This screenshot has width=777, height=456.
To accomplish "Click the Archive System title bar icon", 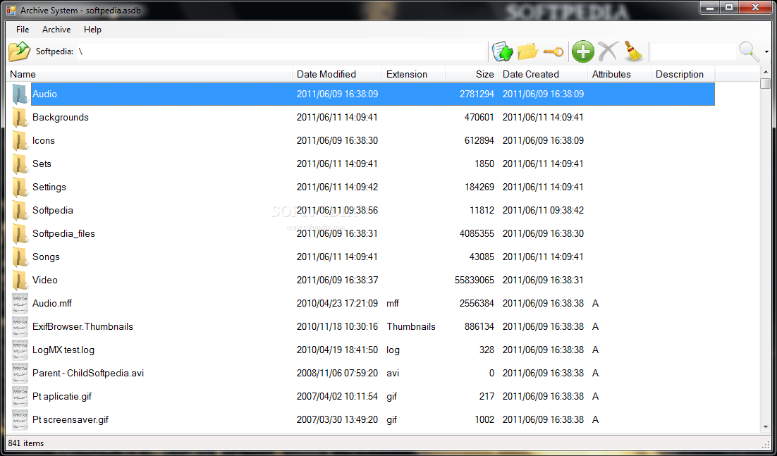I will 11,9.
